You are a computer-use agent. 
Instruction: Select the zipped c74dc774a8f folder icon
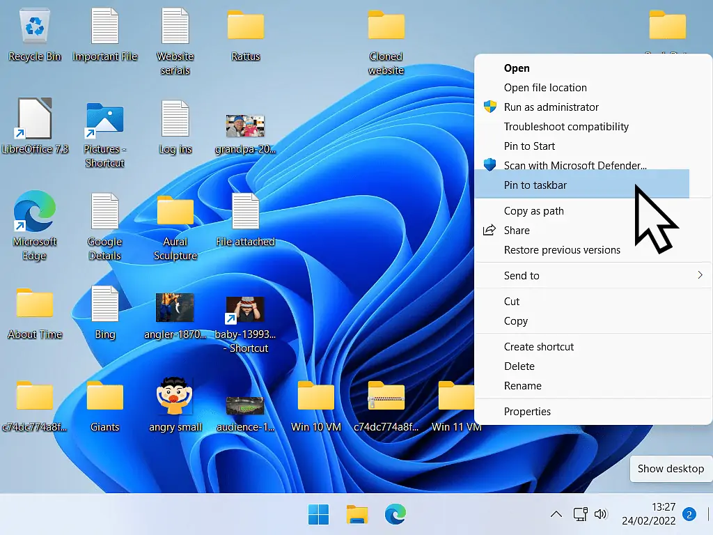tap(386, 397)
